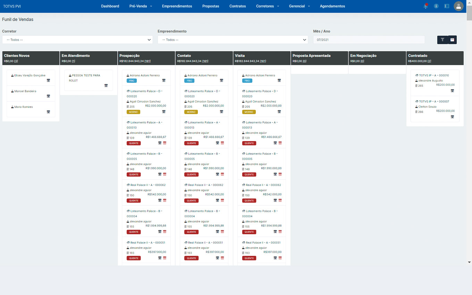Click the Mês / Ano date field
The height and width of the screenshot is (295, 472).
click(x=369, y=40)
